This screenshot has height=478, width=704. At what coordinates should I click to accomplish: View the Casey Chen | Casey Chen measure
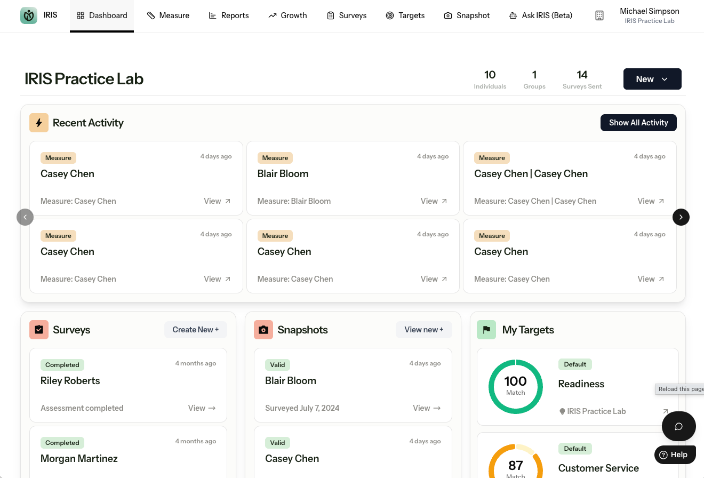tap(651, 201)
